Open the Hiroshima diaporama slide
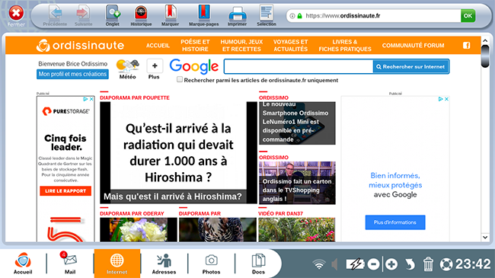Screen dimensions: 495x278 178,152
